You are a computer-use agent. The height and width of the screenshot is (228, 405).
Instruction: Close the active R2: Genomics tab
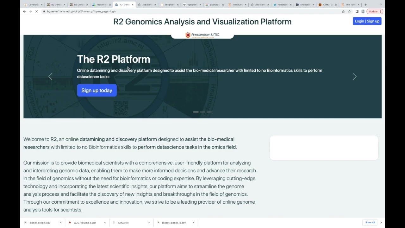tap(133, 5)
